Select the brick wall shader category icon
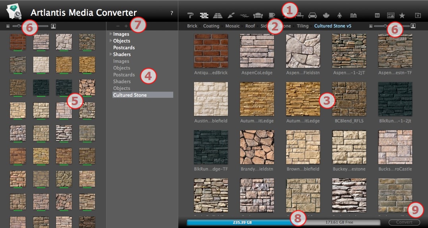Viewport: 428px width, 228px height. pyautogui.click(x=204, y=15)
